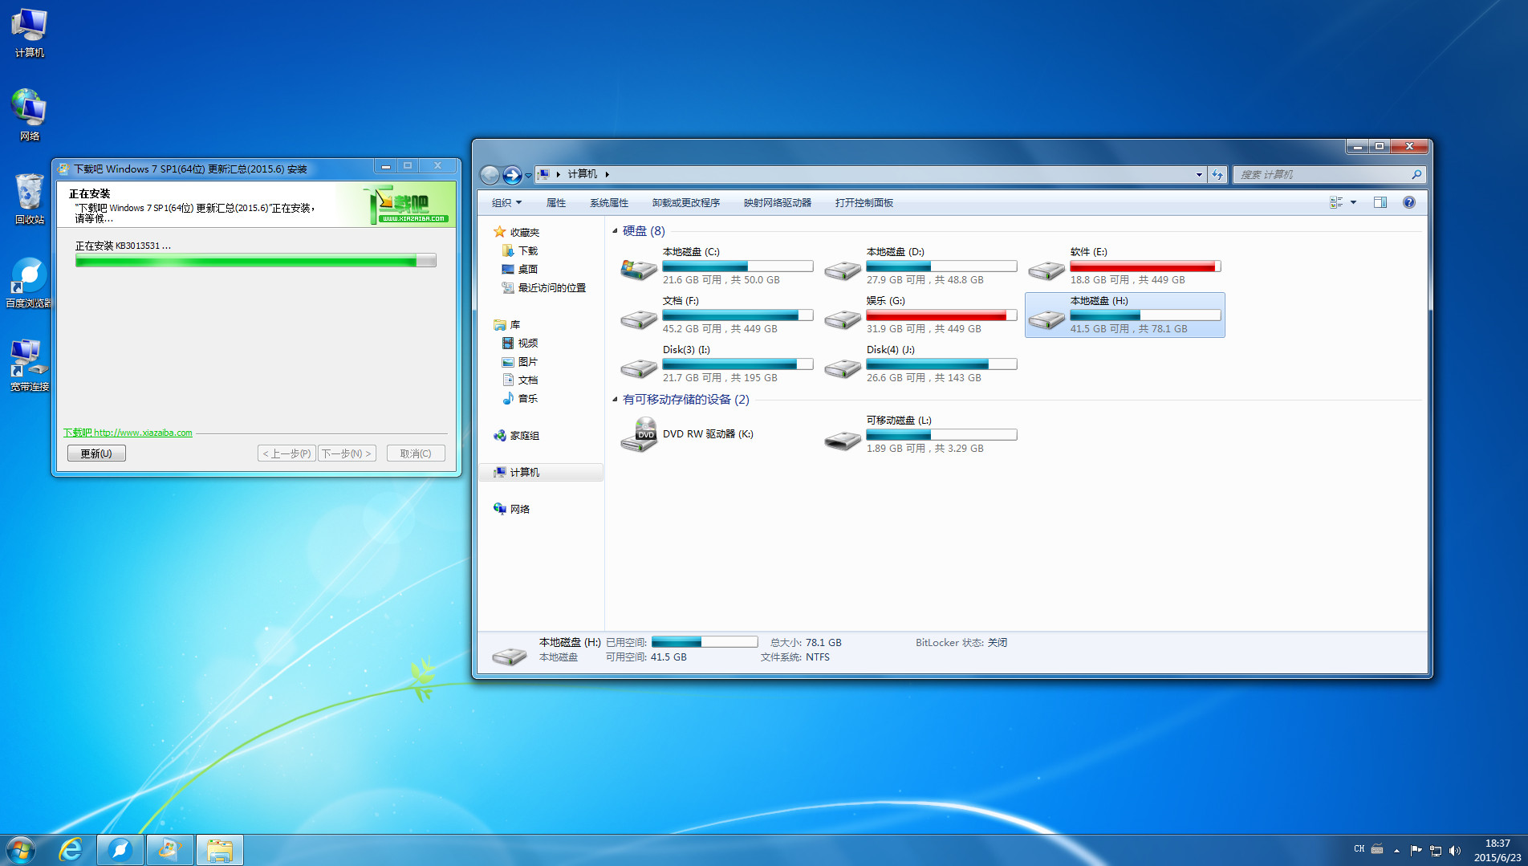1528x866 pixels.
Task: Click 打开控制面板 in the toolbar
Action: (864, 202)
